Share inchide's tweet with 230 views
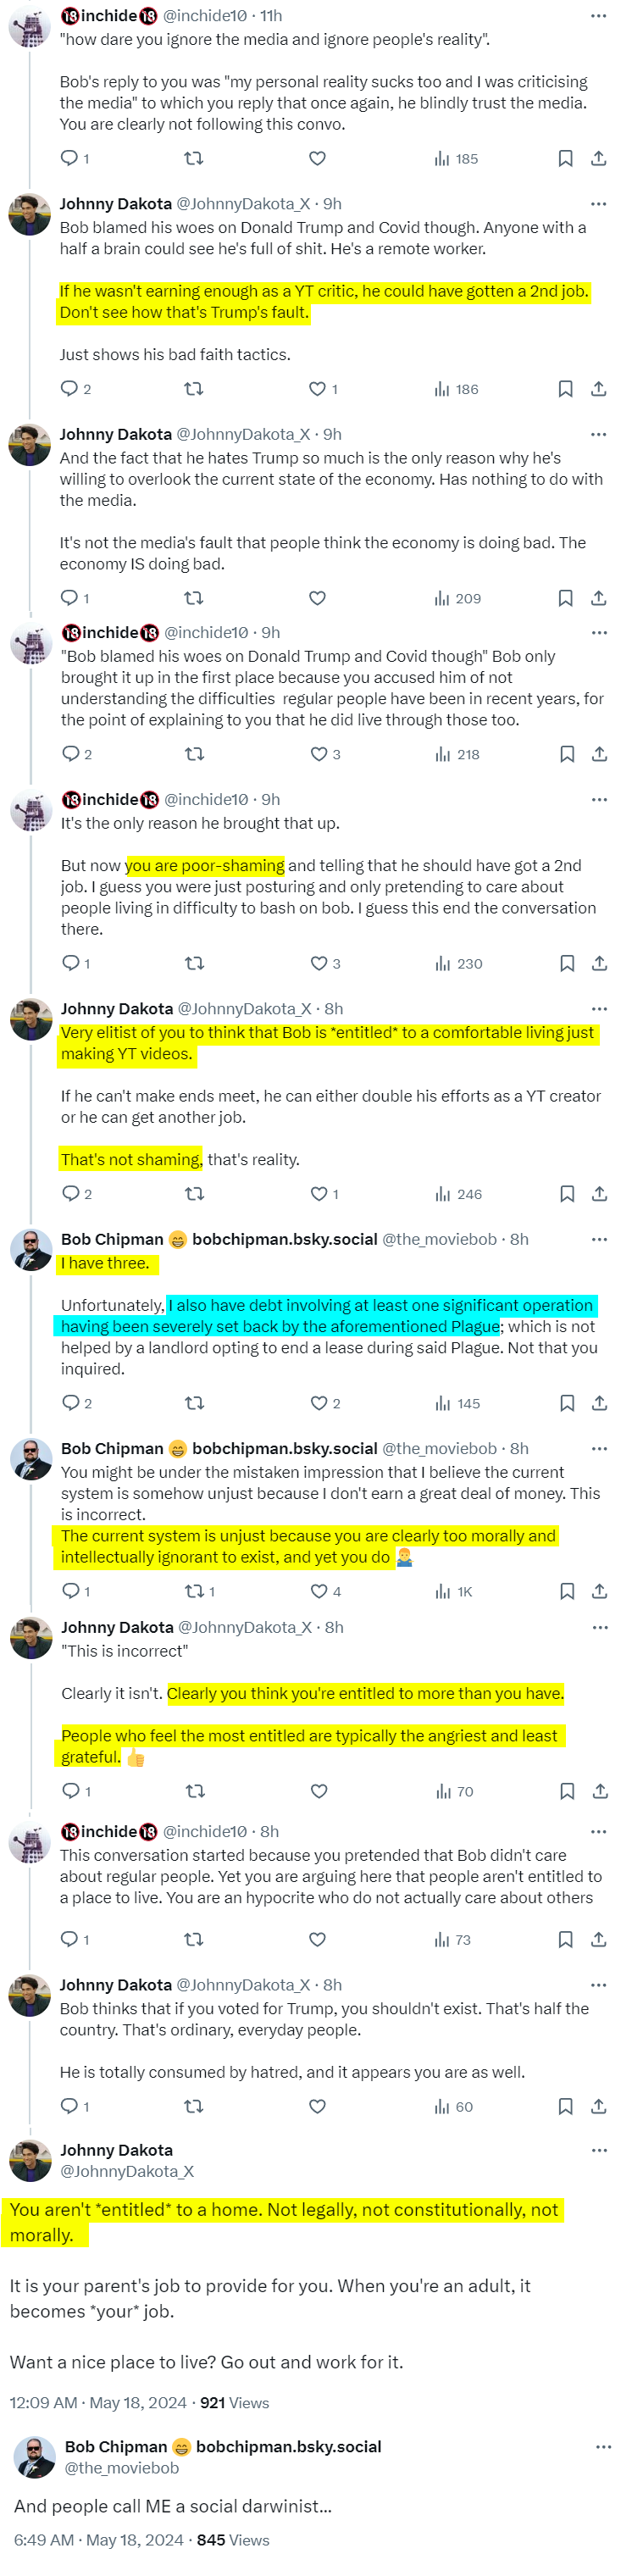The height and width of the screenshot is (2576, 621). [599, 963]
